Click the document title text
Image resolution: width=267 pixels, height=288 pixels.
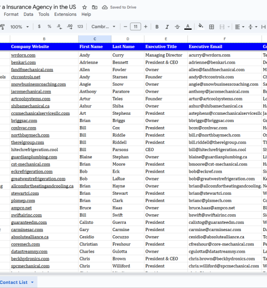(x=38, y=7)
